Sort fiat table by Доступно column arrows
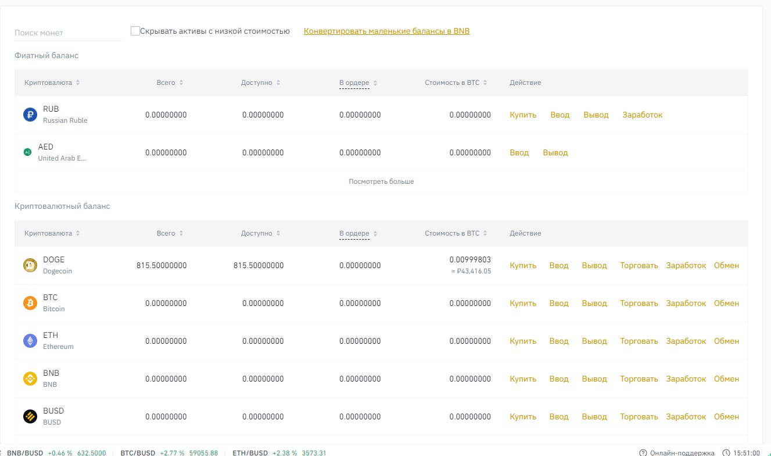 click(x=278, y=83)
